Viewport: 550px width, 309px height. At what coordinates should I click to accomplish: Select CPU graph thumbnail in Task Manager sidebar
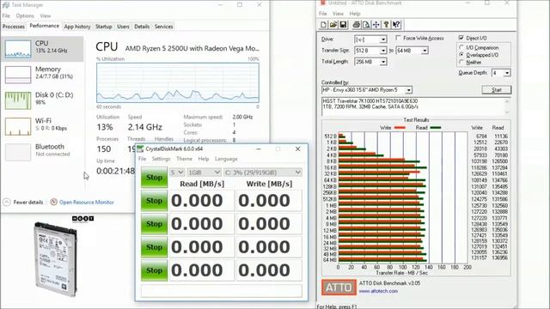[18, 49]
